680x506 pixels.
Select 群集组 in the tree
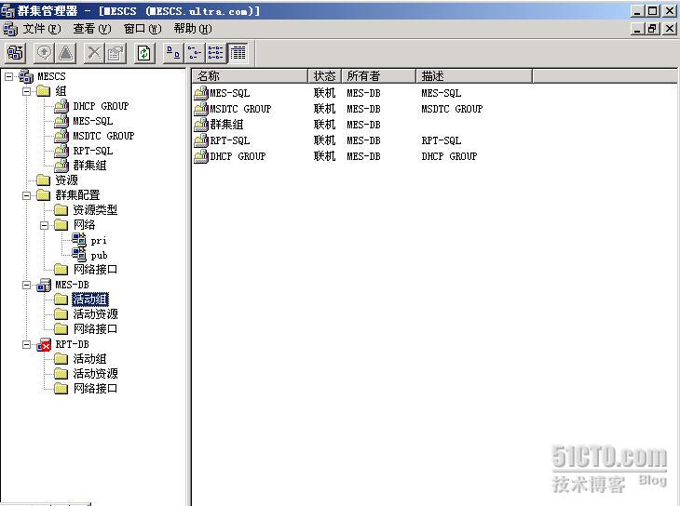89,166
